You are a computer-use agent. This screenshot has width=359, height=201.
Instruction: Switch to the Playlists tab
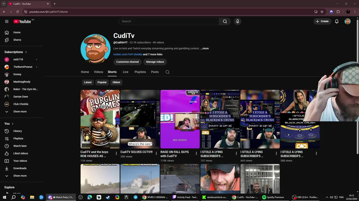click(140, 72)
